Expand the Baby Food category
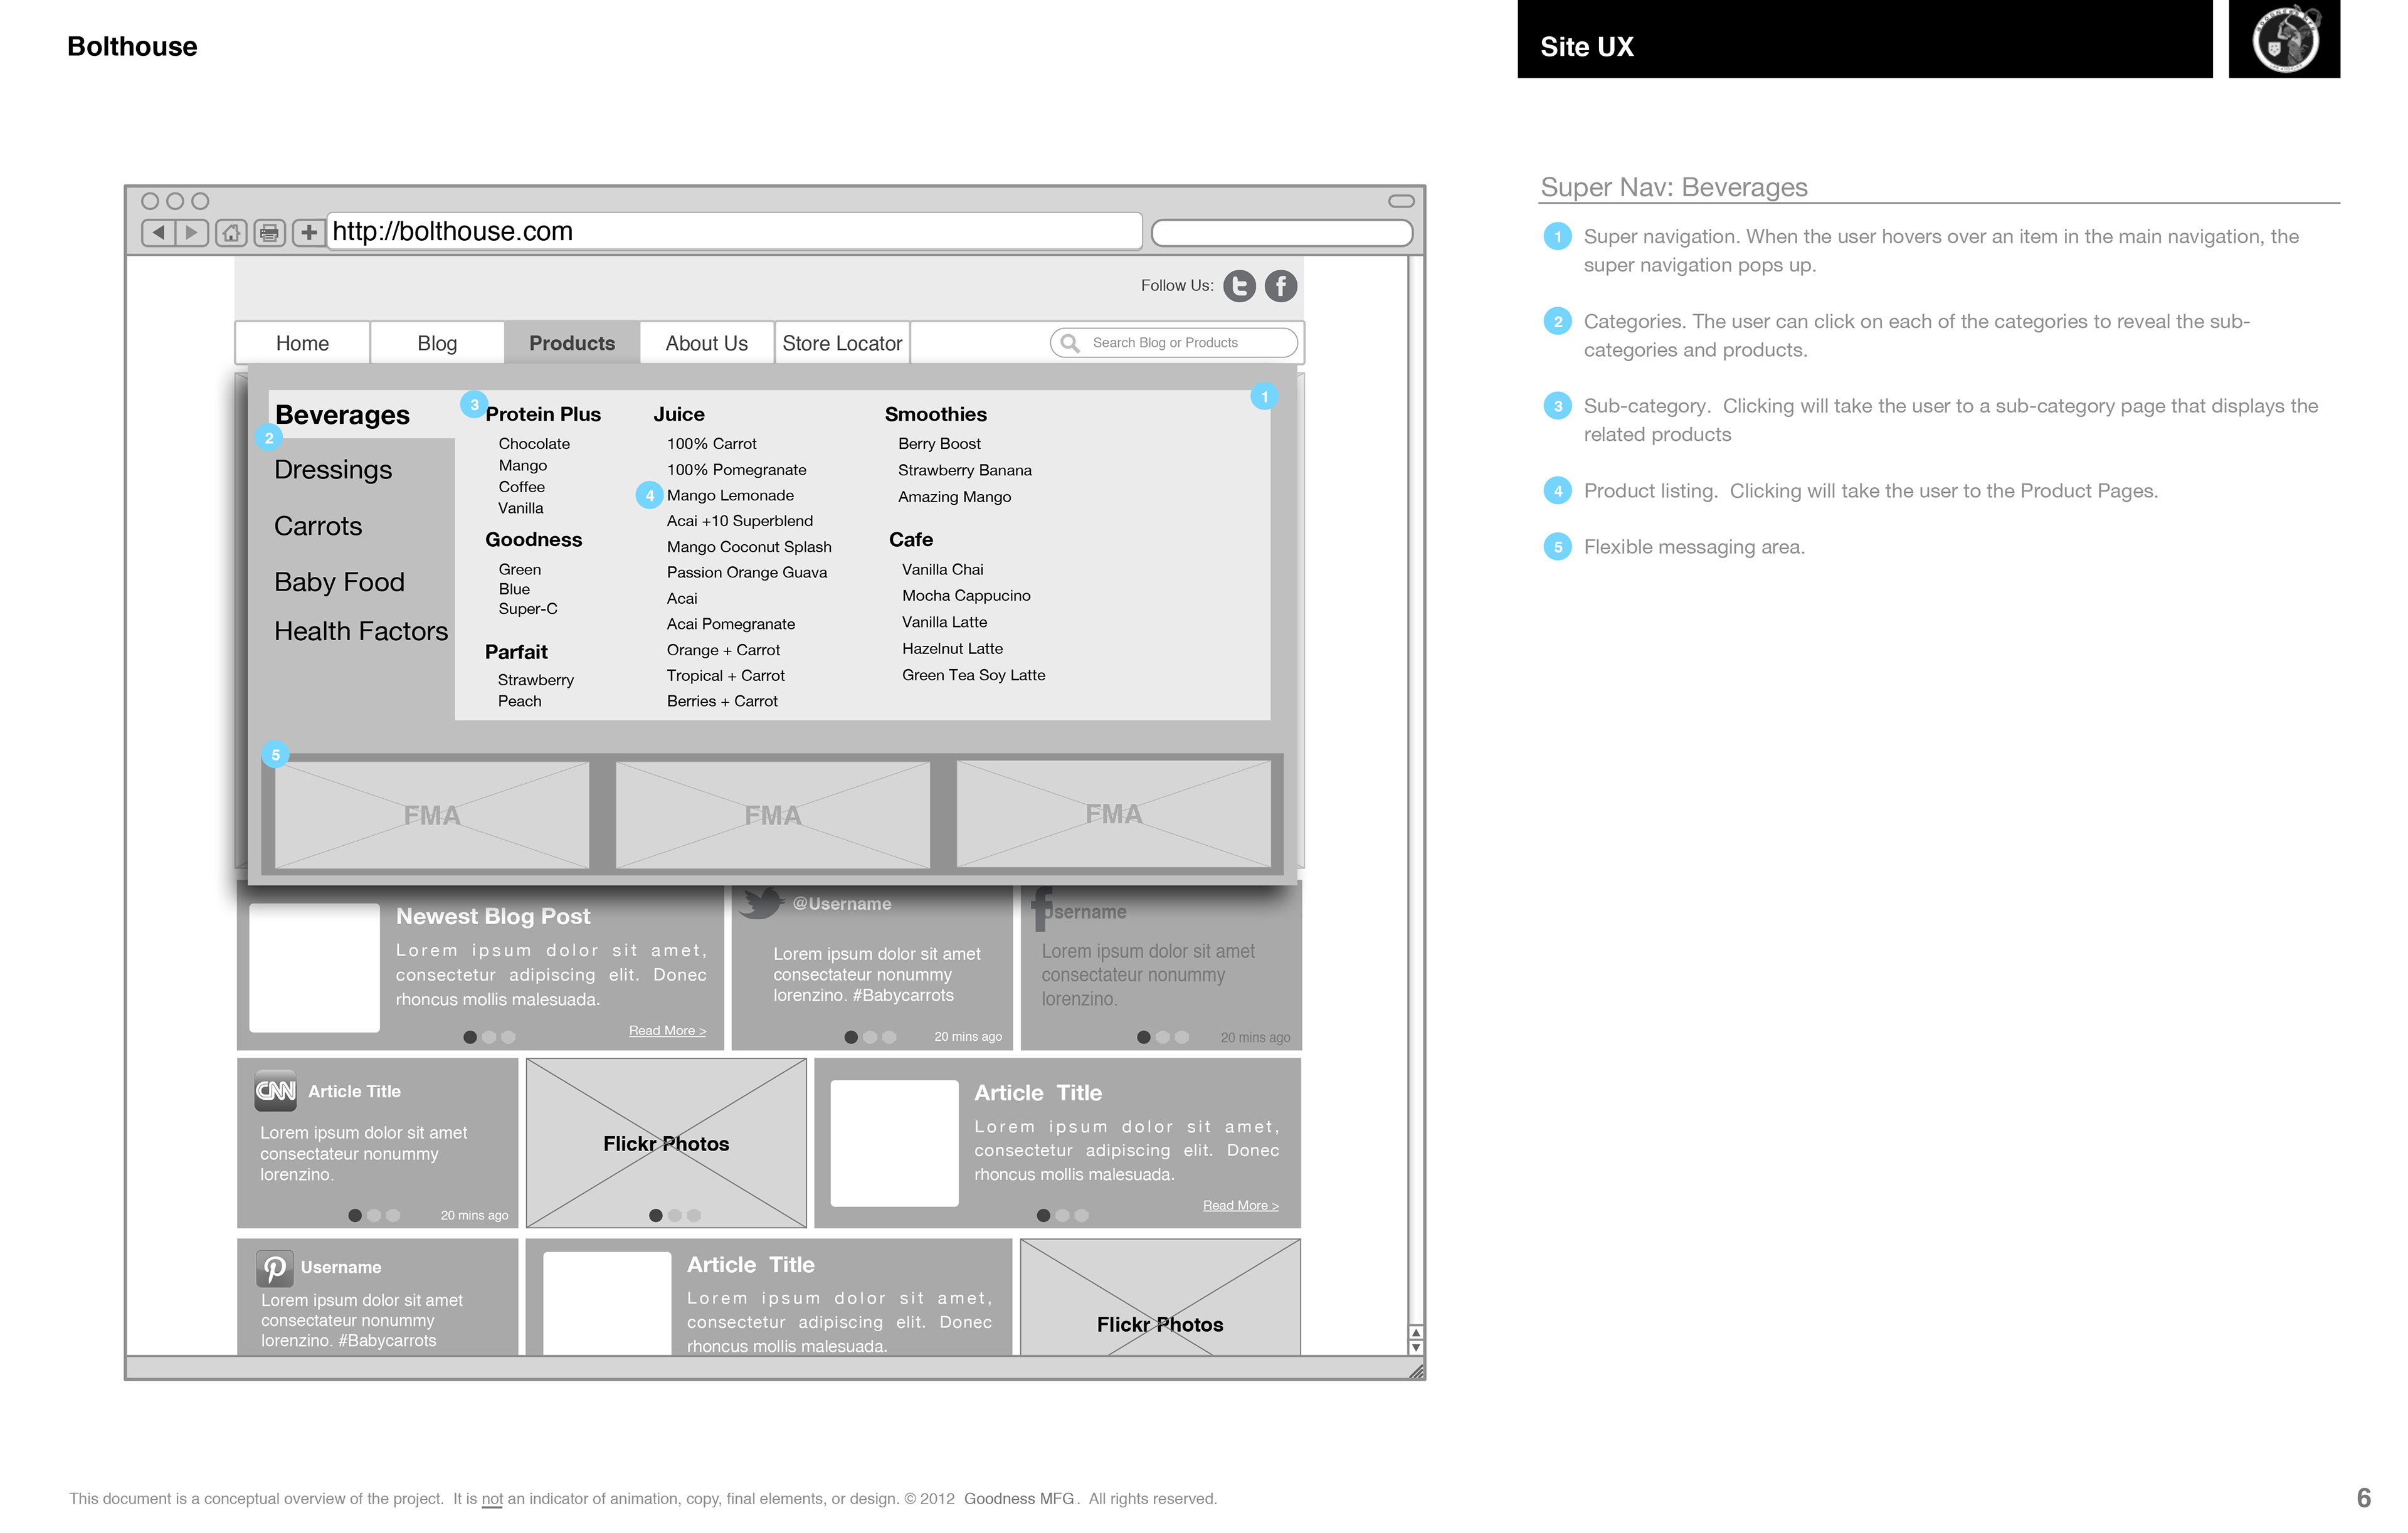 tap(339, 582)
